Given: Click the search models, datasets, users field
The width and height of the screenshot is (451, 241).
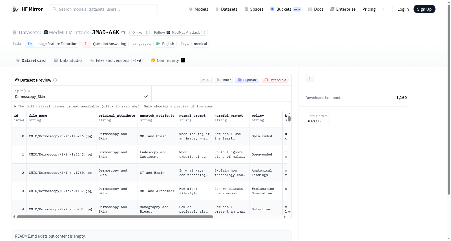Looking at the screenshot, I should (x=104, y=9).
